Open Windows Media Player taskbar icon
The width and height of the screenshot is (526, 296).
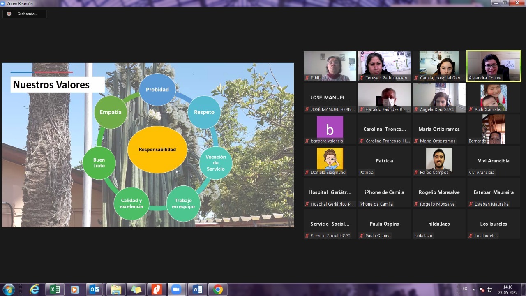coord(74,289)
